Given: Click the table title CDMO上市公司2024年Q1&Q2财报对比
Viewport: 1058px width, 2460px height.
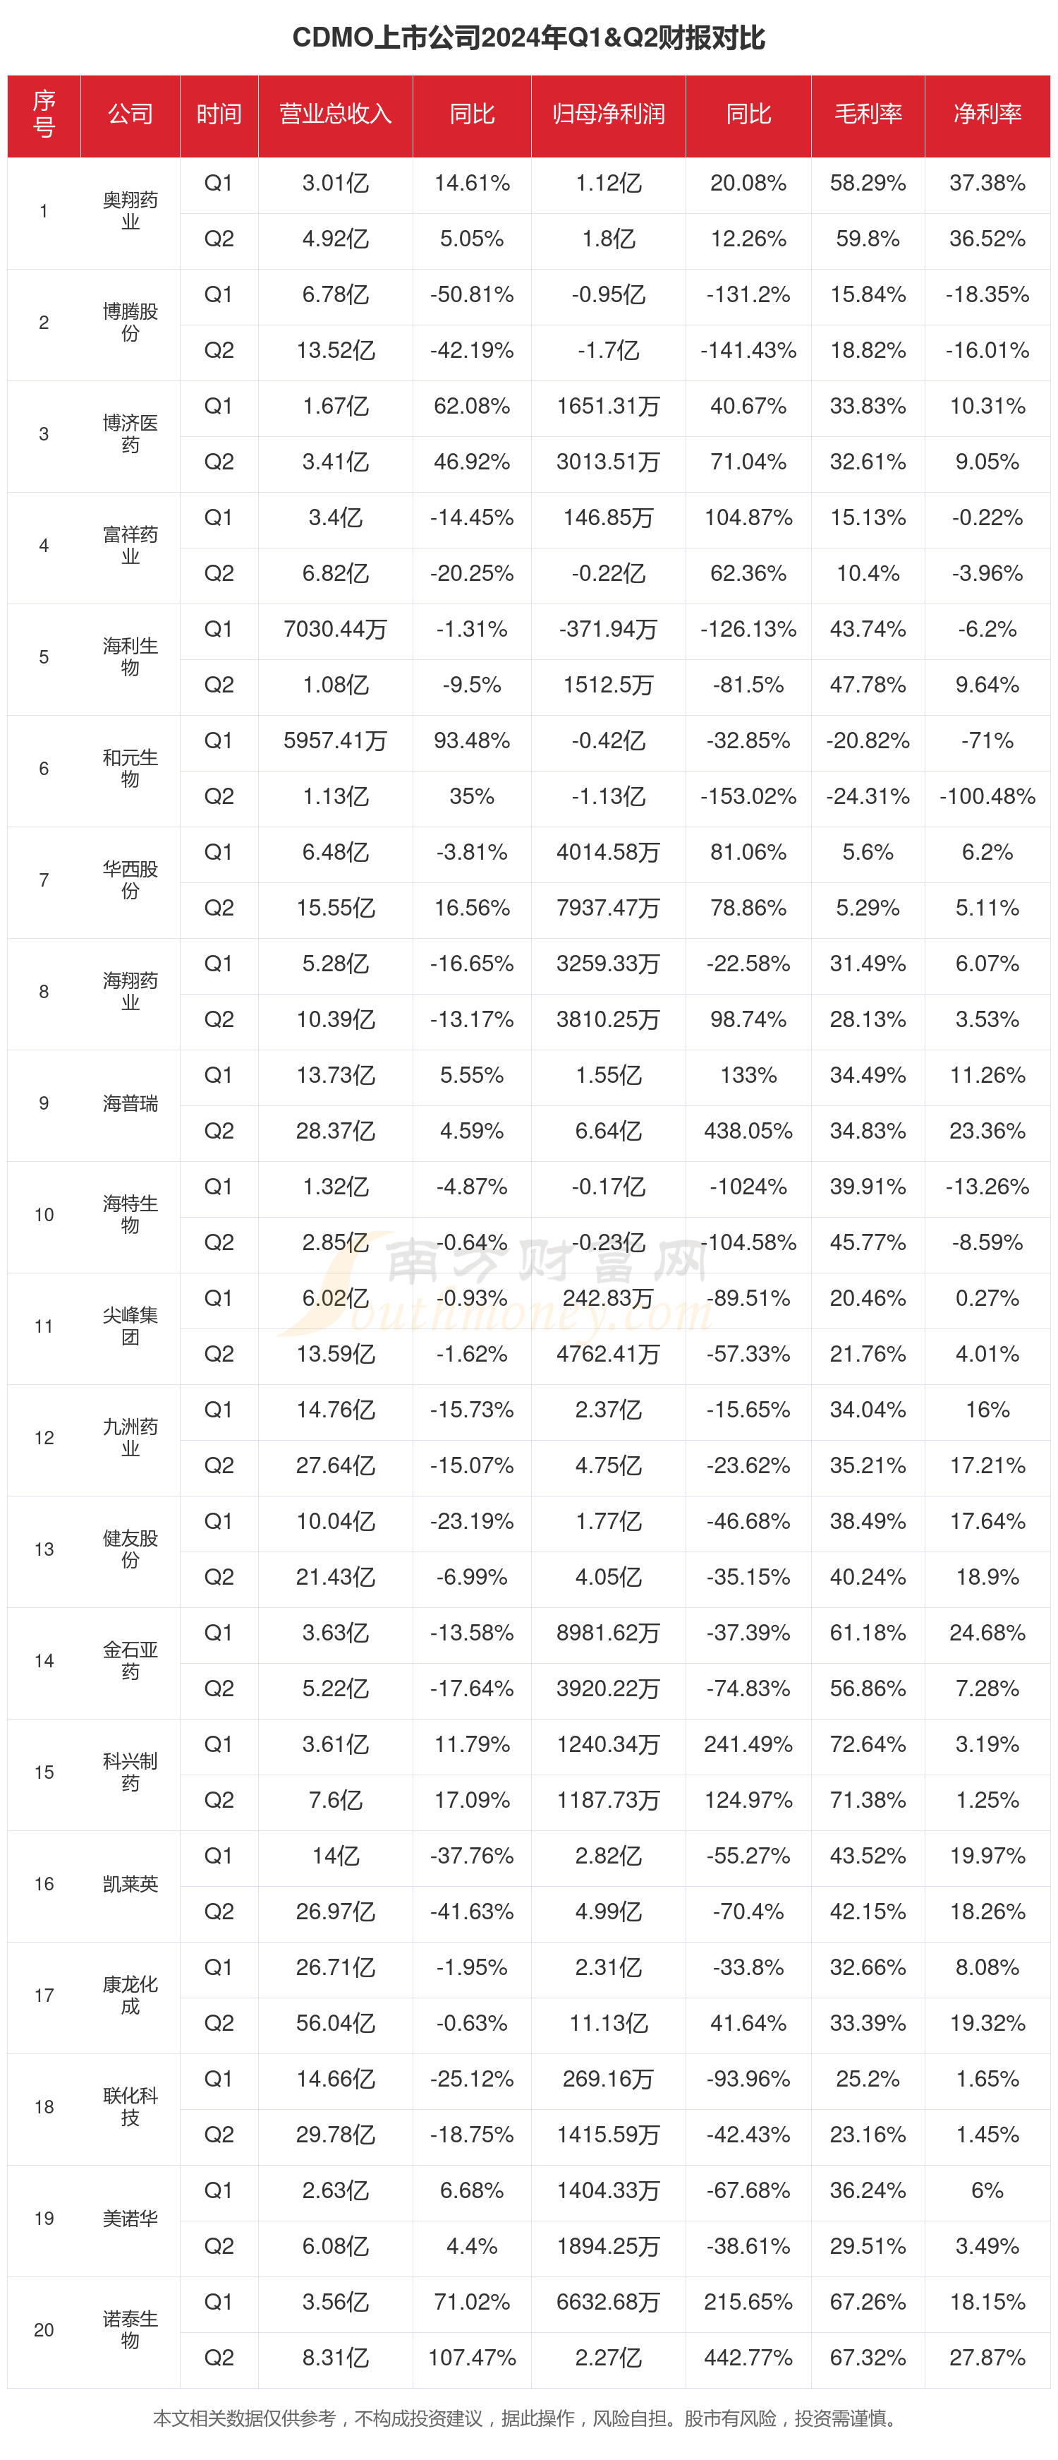Looking at the screenshot, I should pyautogui.click(x=528, y=37).
